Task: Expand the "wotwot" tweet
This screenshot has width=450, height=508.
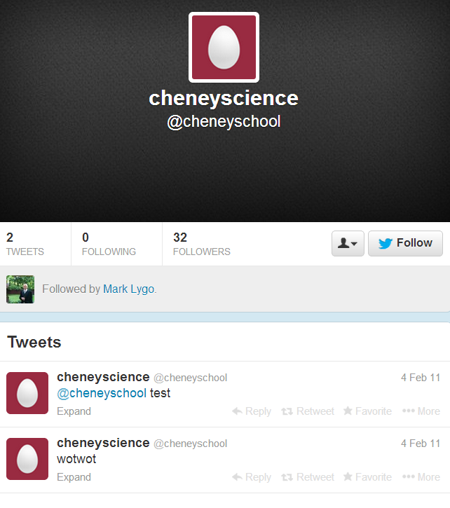Action: (74, 477)
